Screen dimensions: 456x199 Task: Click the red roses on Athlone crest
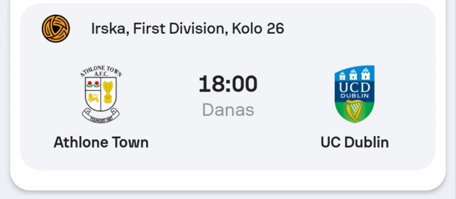93,84
